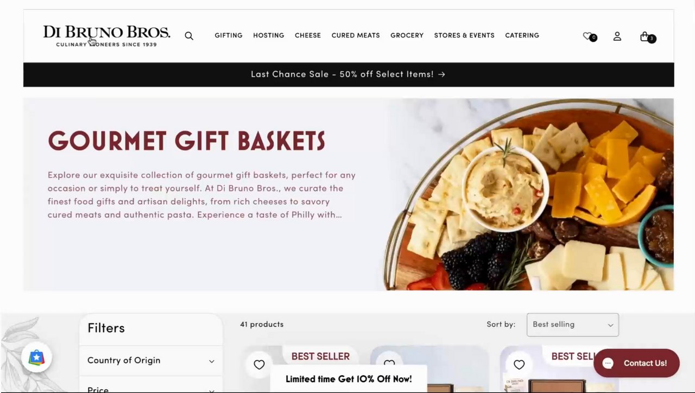695x393 pixels.
Task: Open the Gifting menu
Action: pyautogui.click(x=229, y=35)
